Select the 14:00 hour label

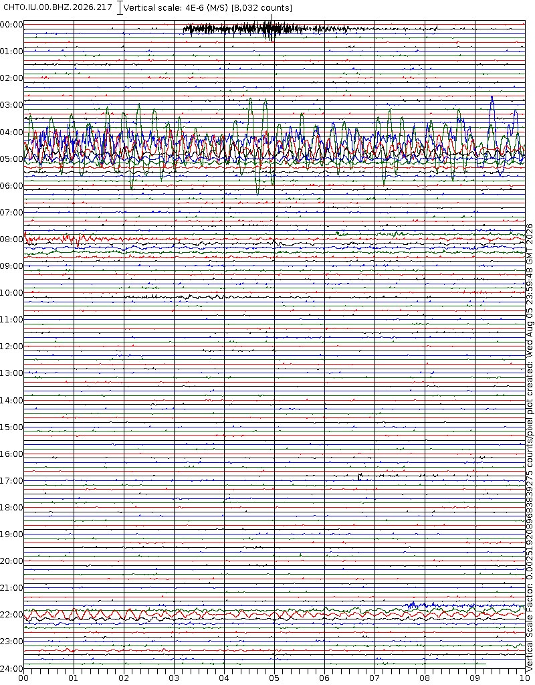point(12,400)
